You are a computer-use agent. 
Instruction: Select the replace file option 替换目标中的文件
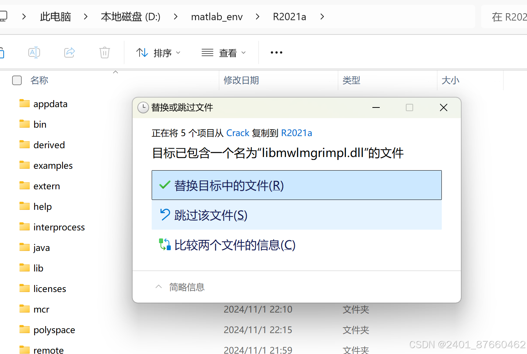pyautogui.click(x=296, y=185)
